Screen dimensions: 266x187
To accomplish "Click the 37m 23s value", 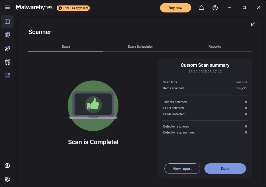I will tap(241, 82).
